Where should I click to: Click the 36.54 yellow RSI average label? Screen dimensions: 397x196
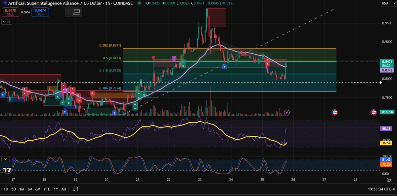386,143
